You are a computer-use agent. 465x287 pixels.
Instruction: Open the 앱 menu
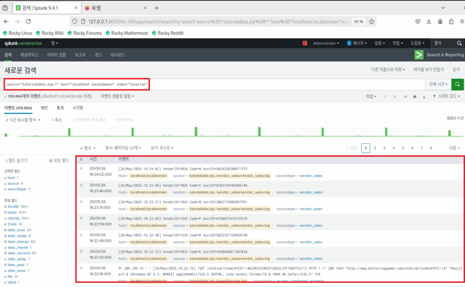[x=54, y=43]
